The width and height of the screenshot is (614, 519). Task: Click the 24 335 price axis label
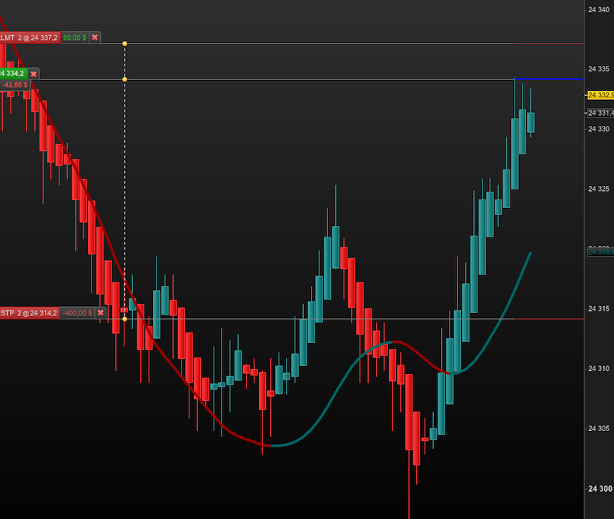599,69
